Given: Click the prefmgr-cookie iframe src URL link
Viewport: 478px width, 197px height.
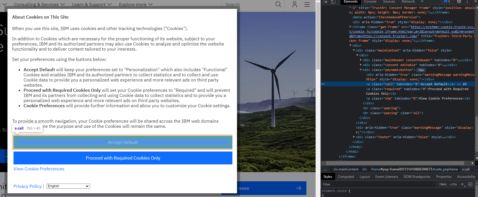Looking at the screenshot, I should coord(412,31).
